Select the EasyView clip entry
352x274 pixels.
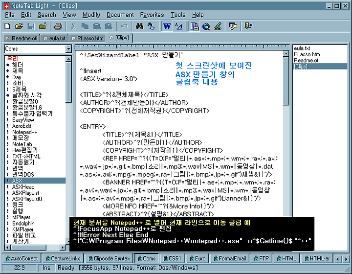coord(23,120)
